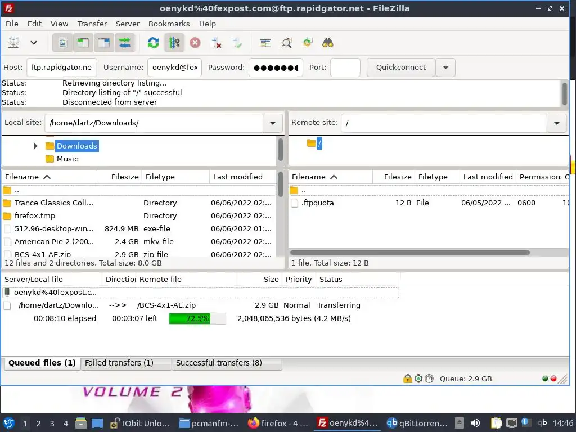Screen dimensions: 576x432
Task: Open the View menu
Action: click(x=59, y=24)
